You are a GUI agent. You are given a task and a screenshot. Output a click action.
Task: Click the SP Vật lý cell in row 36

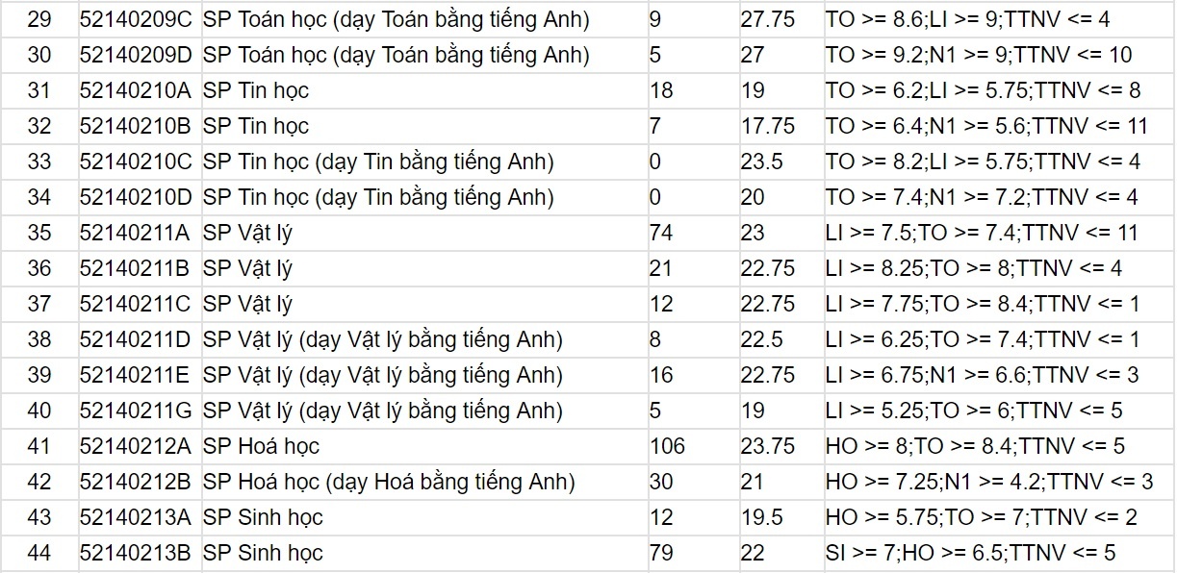pyautogui.click(x=423, y=268)
